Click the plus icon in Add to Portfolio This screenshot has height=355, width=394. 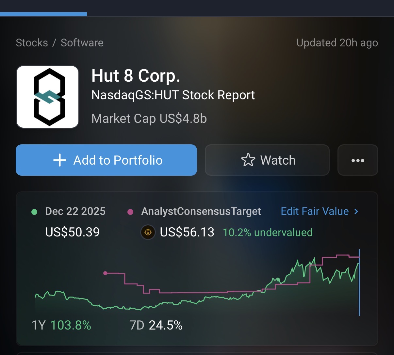pos(60,160)
